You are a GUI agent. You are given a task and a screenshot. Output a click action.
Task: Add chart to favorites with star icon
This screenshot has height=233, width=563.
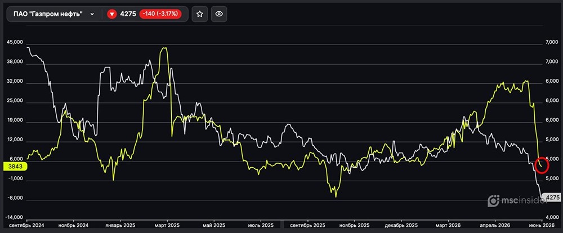200,14
